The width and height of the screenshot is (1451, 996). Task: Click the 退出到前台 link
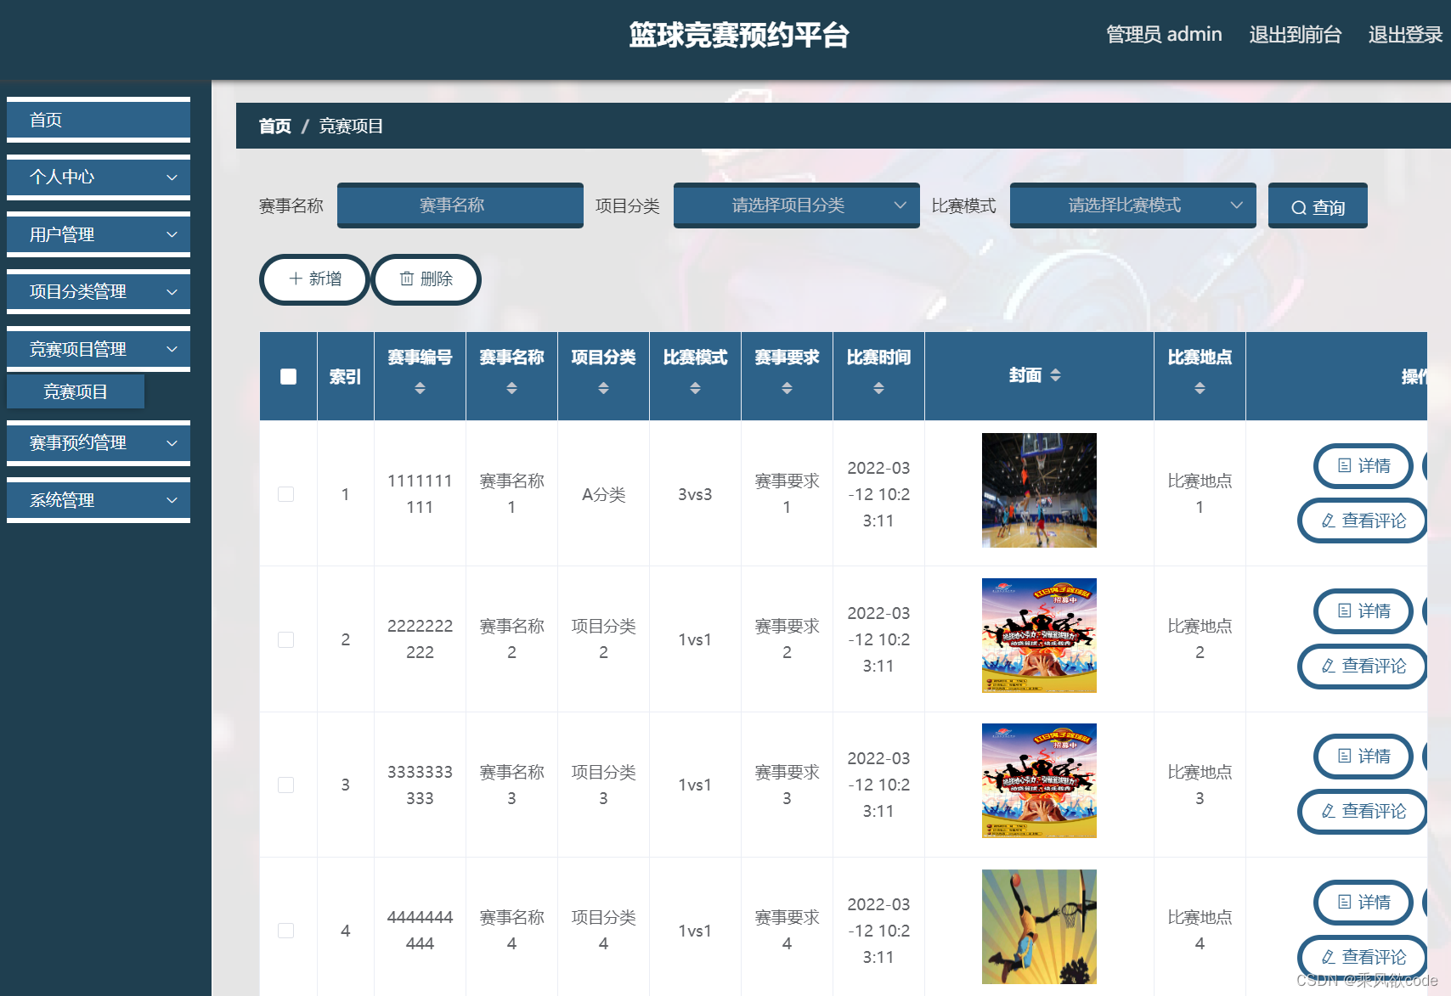coord(1295,35)
